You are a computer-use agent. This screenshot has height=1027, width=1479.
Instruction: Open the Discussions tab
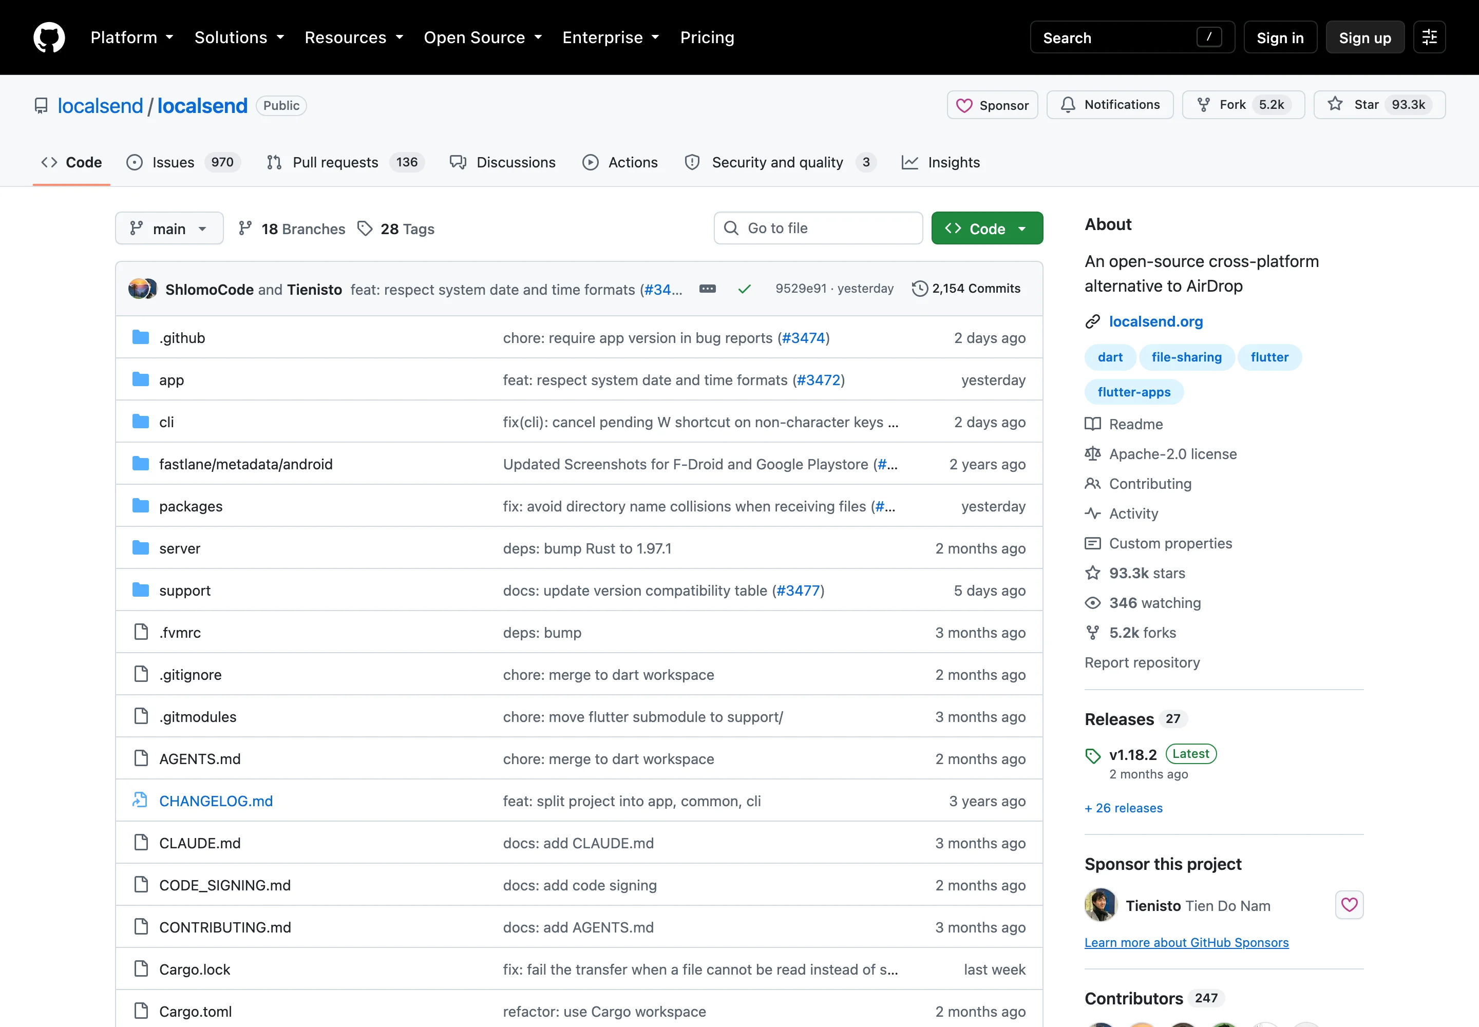[x=503, y=162]
